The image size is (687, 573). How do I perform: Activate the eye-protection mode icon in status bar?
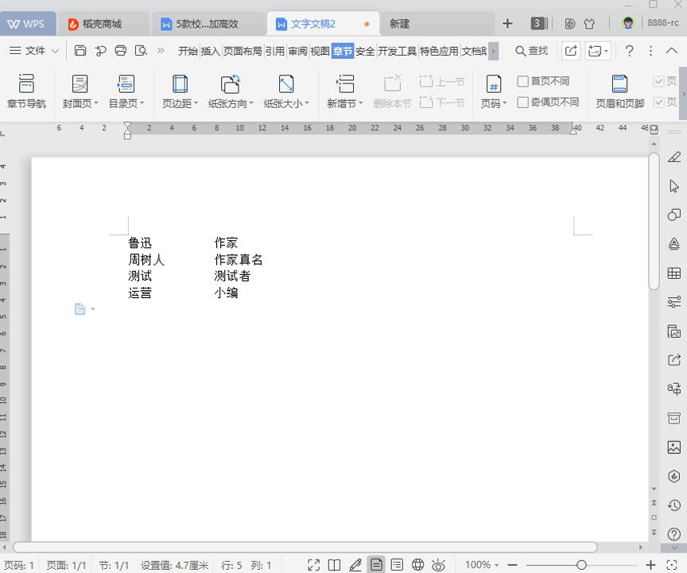pos(438,564)
